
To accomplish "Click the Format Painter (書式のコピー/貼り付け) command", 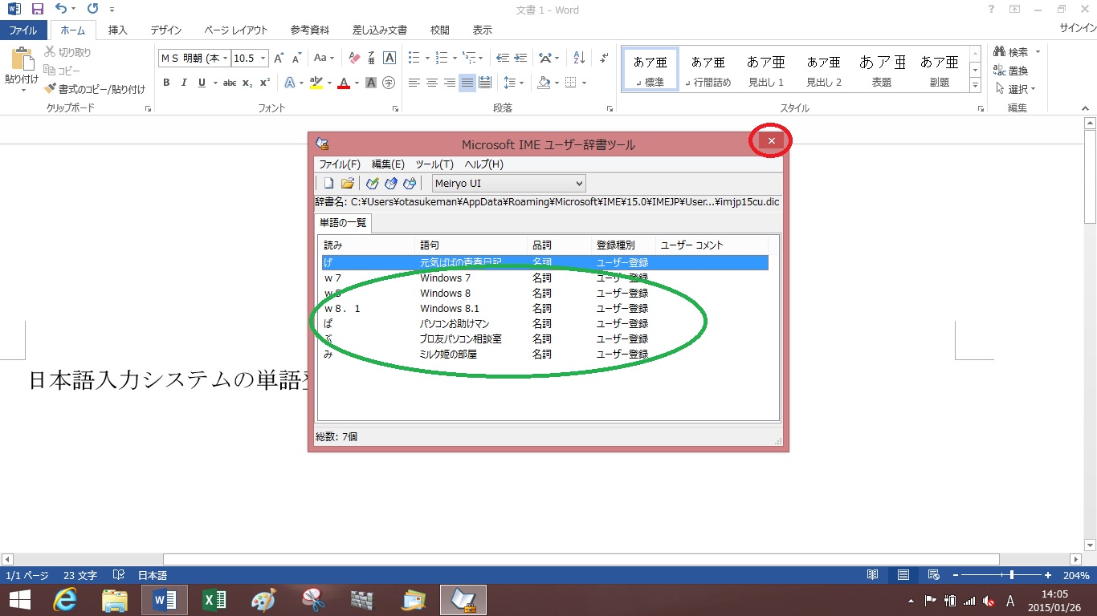I will click(96, 89).
